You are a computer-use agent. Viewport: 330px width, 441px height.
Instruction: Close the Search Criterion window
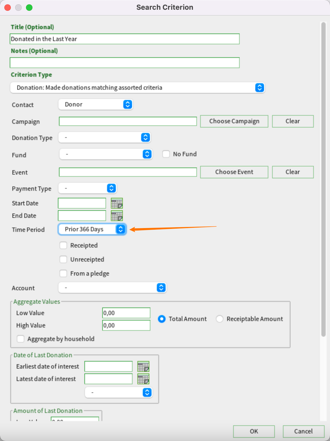tap(8, 8)
